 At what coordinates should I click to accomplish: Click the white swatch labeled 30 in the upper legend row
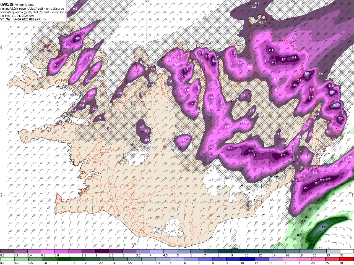(347, 251)
